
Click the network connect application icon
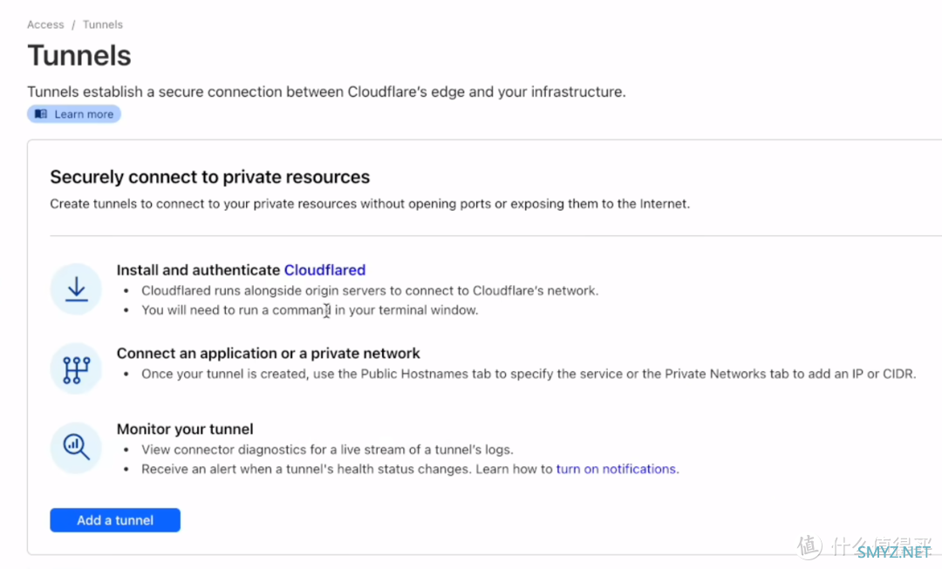[76, 369]
